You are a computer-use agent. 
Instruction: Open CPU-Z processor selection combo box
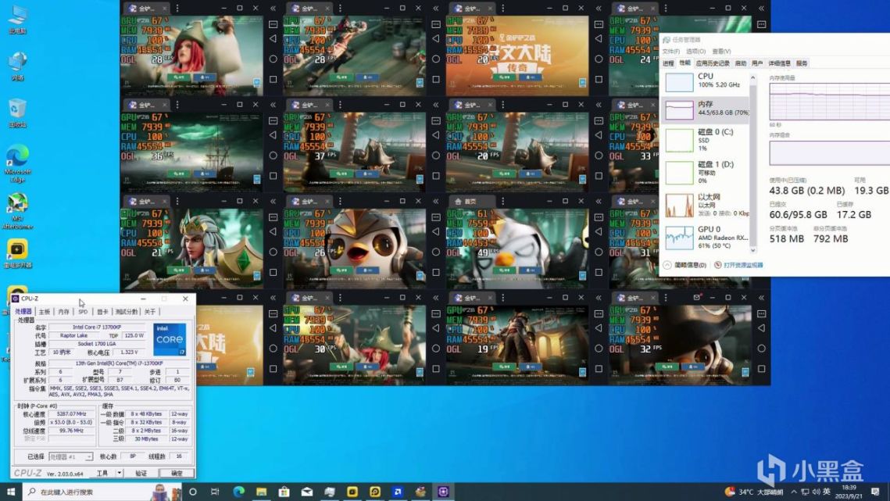coord(71,456)
